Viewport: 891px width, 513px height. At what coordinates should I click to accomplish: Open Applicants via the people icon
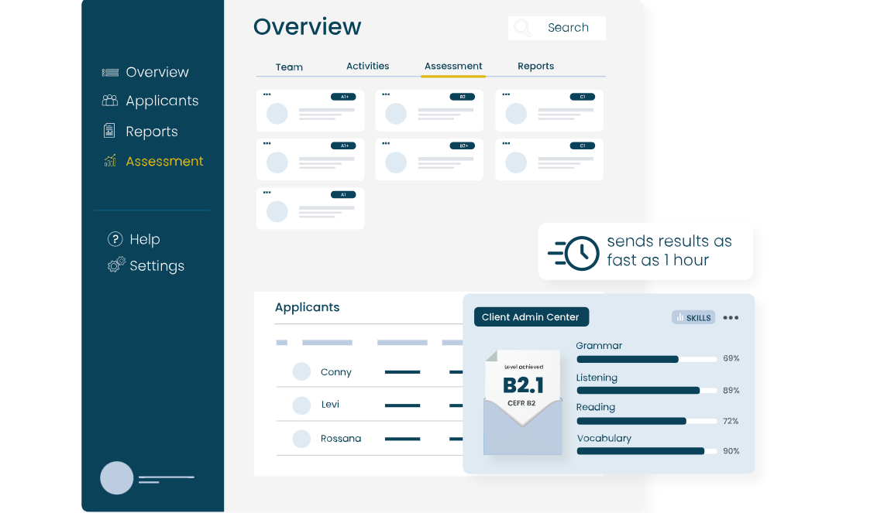coord(110,101)
